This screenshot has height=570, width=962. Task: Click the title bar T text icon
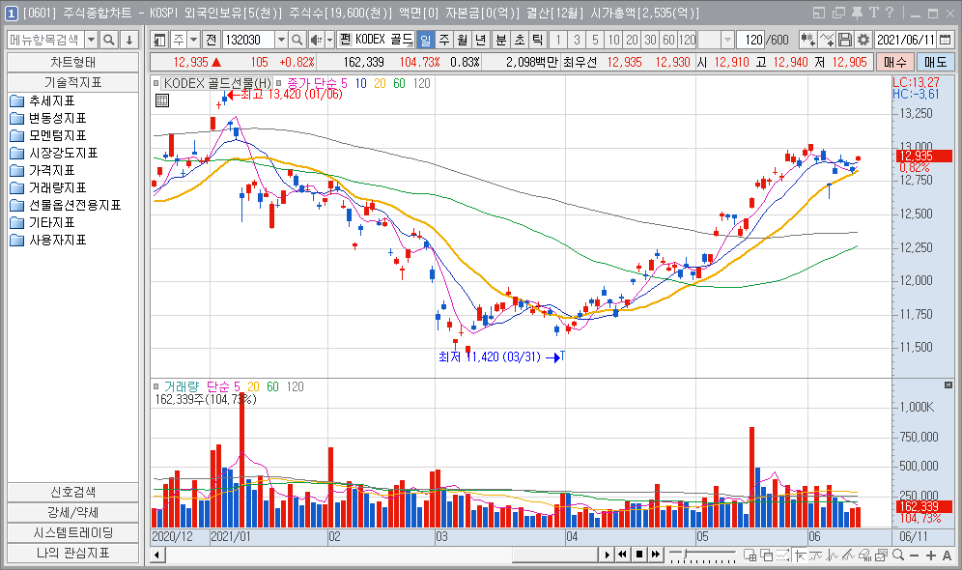click(874, 13)
